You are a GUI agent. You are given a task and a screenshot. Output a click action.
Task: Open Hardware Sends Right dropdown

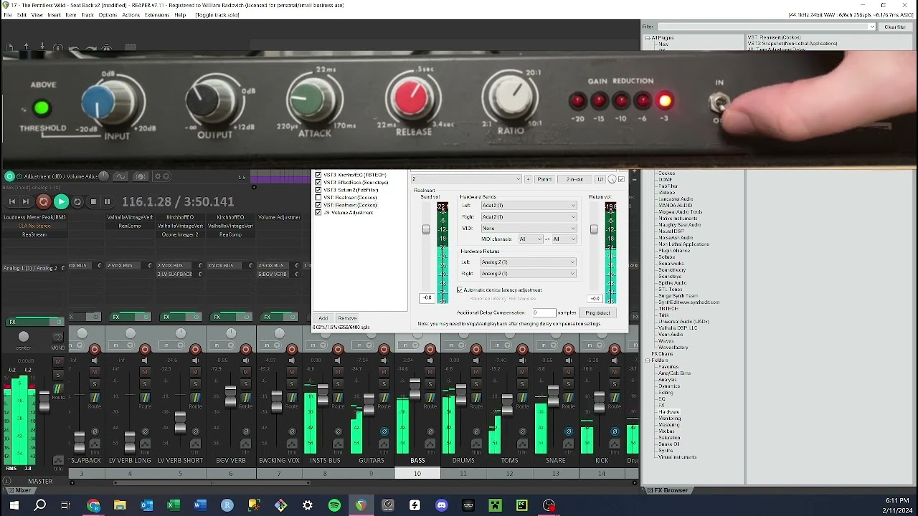tap(528, 216)
